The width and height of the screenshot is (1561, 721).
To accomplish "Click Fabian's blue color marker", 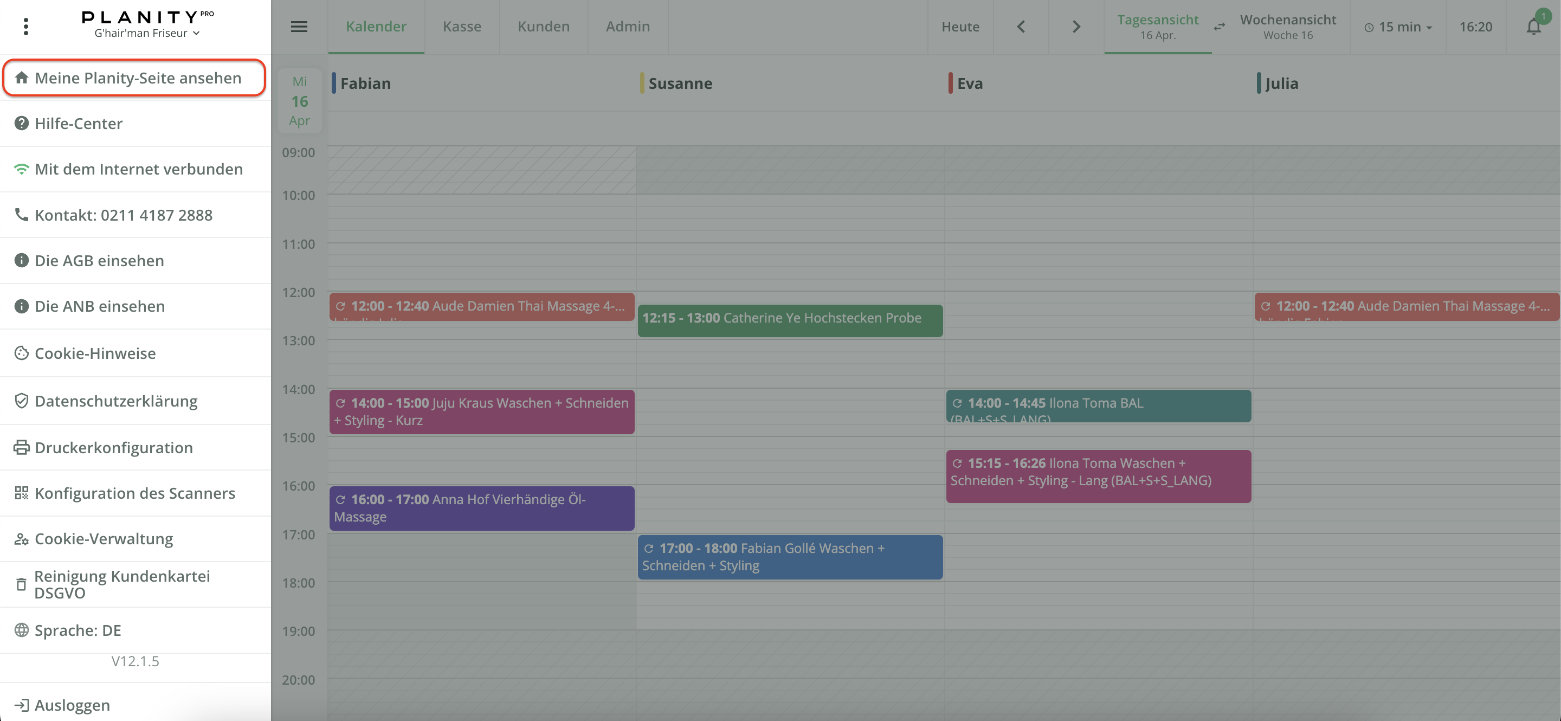I will [x=333, y=83].
